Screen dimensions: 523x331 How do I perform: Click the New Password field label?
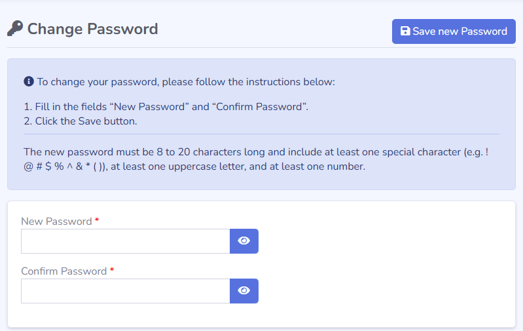56,222
